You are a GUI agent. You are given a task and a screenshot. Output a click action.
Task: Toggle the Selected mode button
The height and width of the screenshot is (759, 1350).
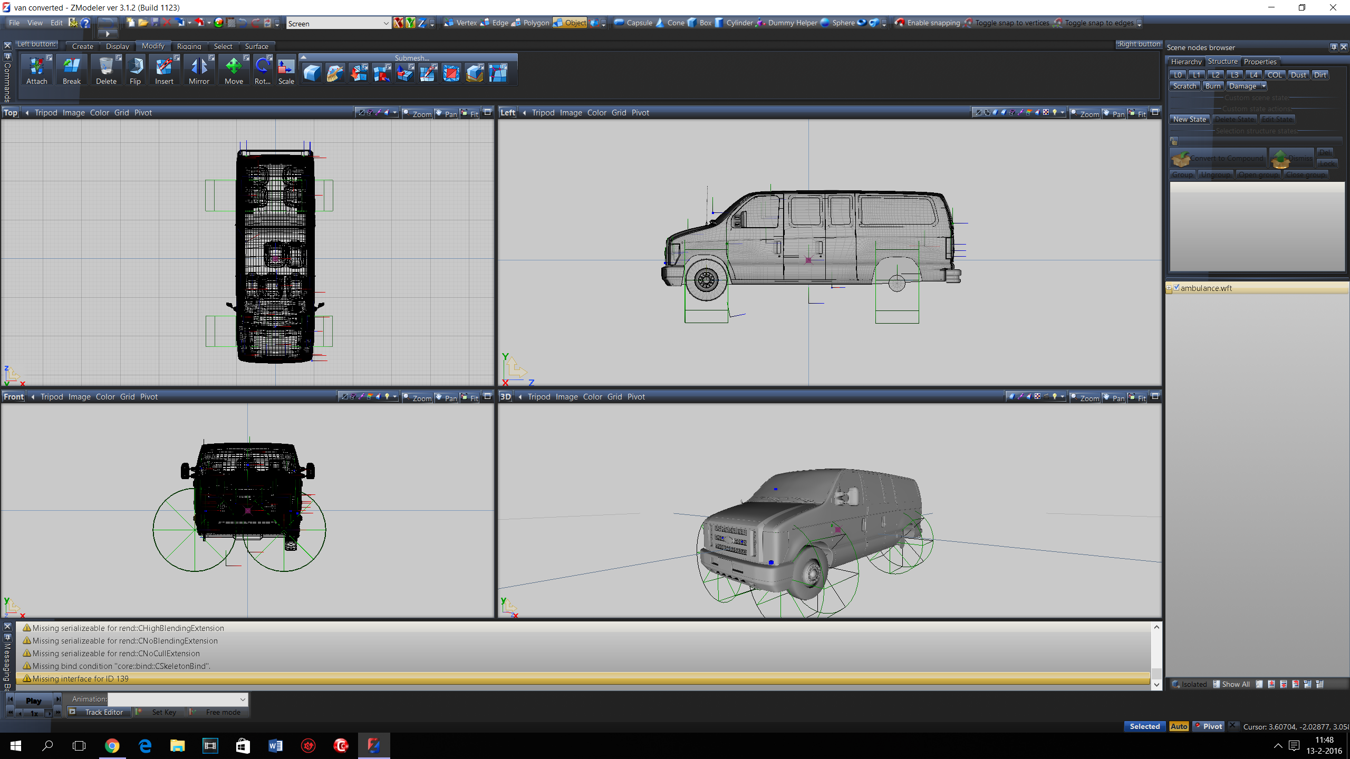[1144, 726]
